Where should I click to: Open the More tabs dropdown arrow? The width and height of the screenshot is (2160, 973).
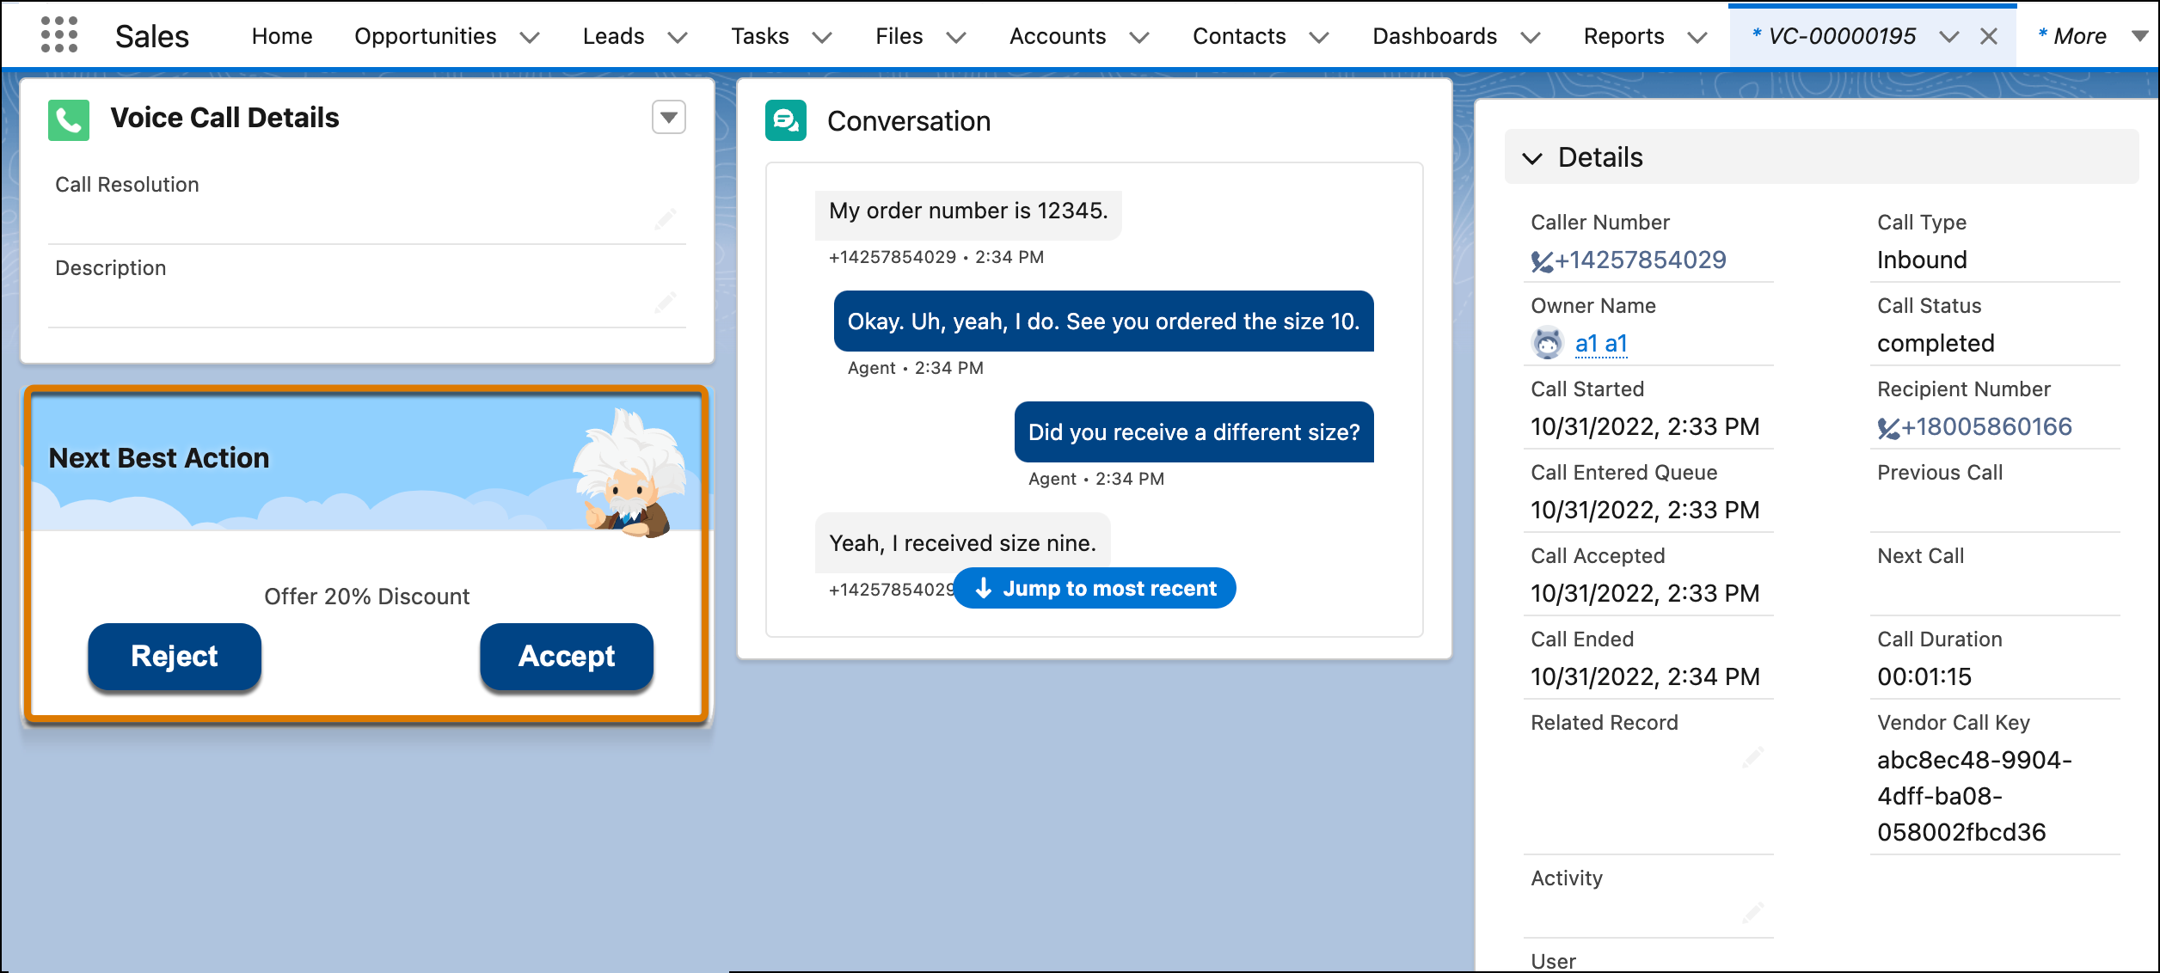2140,36
